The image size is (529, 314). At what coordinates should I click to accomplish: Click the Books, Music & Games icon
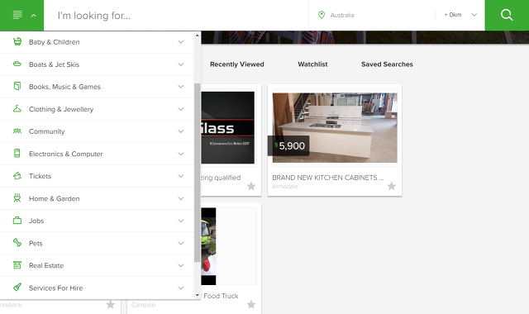pyautogui.click(x=17, y=86)
